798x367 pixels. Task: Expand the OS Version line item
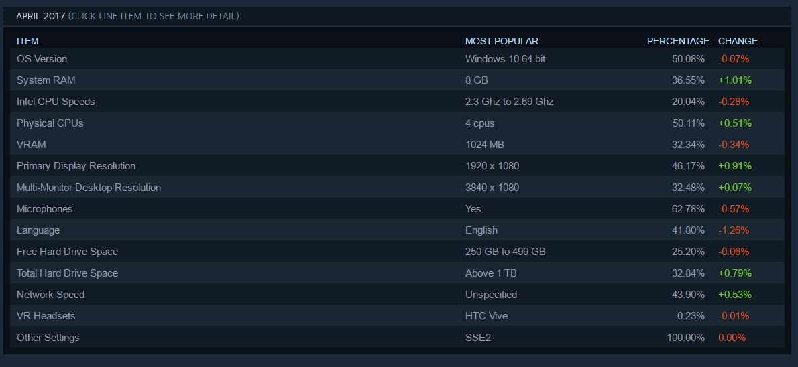point(42,59)
